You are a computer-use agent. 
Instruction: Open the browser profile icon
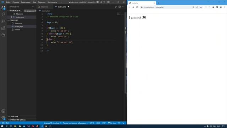pyautogui.click(x=221, y=7)
